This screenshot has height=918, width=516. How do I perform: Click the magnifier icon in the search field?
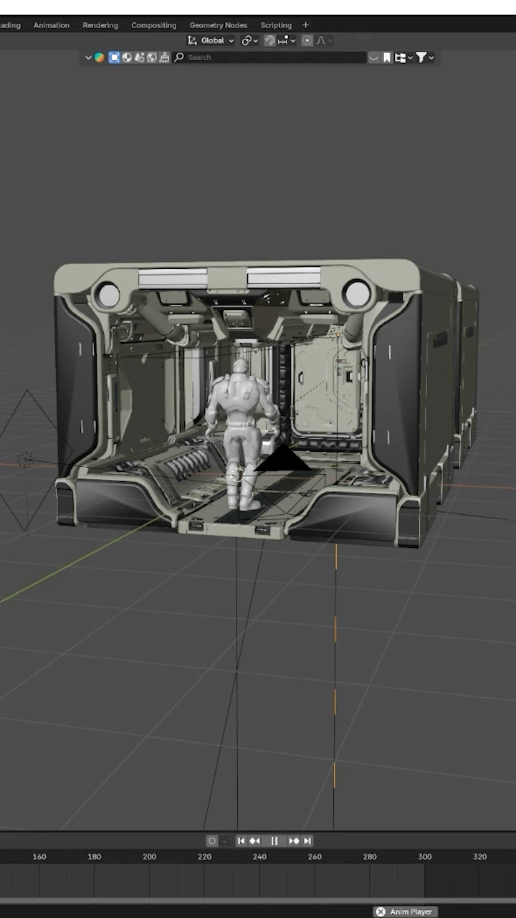click(179, 57)
